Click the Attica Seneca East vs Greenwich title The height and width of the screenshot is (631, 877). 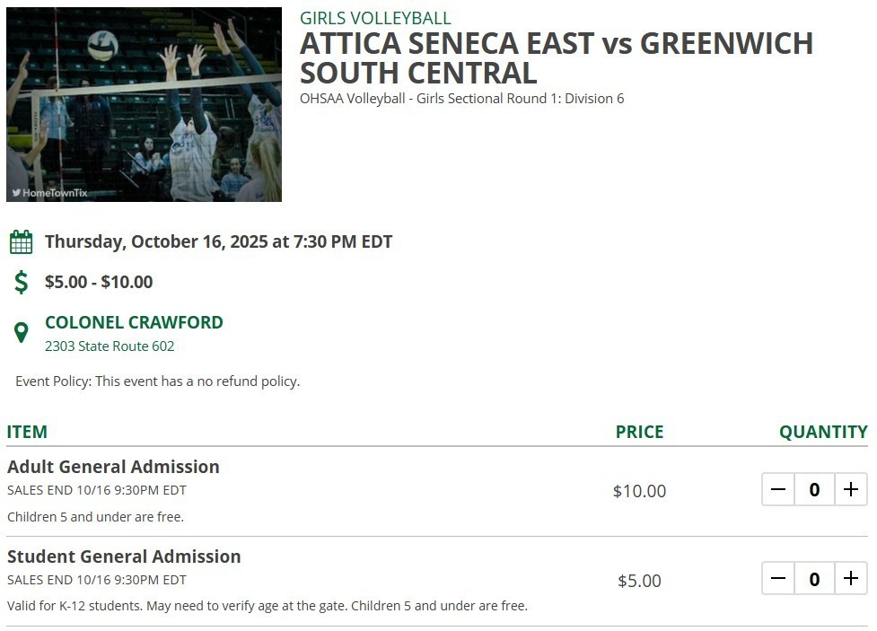point(556,57)
